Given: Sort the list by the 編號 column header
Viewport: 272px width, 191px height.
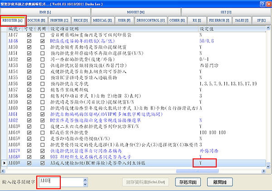Looking at the screenshot, I should click(x=15, y=29).
